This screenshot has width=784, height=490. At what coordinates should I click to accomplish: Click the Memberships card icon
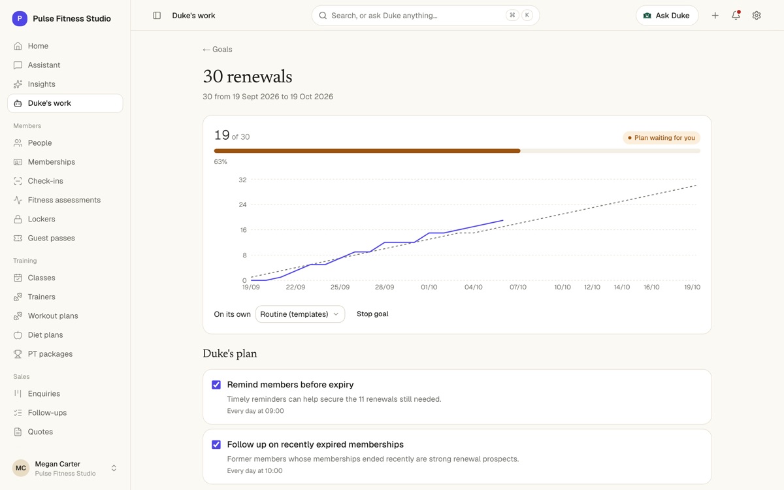click(18, 162)
